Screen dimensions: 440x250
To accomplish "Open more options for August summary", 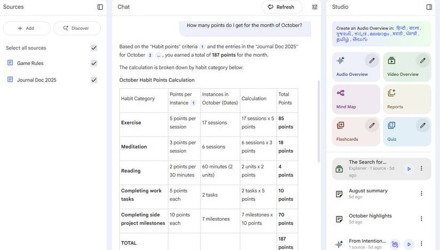I will pyautogui.click(x=421, y=193).
